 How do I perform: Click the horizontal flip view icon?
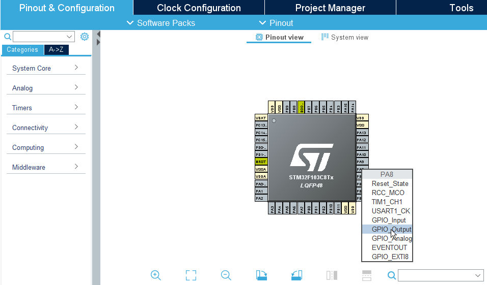click(x=332, y=275)
